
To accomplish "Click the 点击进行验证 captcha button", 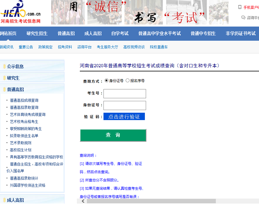I will click(124, 117).
